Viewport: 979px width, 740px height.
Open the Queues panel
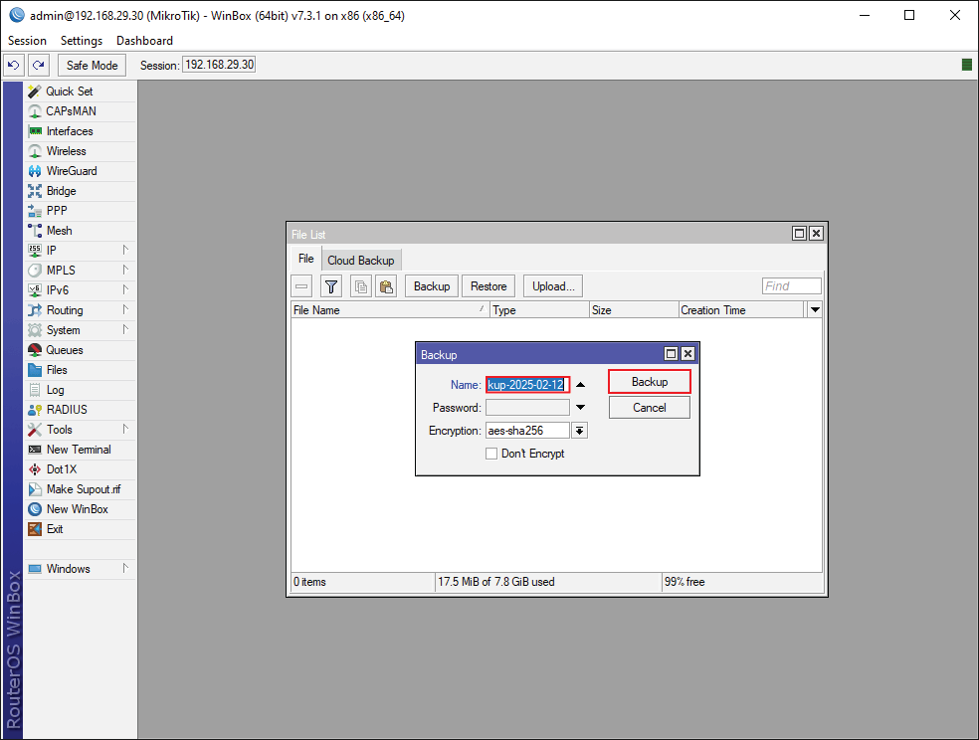(x=64, y=349)
